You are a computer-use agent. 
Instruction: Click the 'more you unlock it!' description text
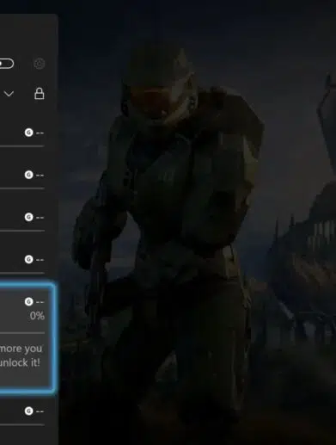21,355
